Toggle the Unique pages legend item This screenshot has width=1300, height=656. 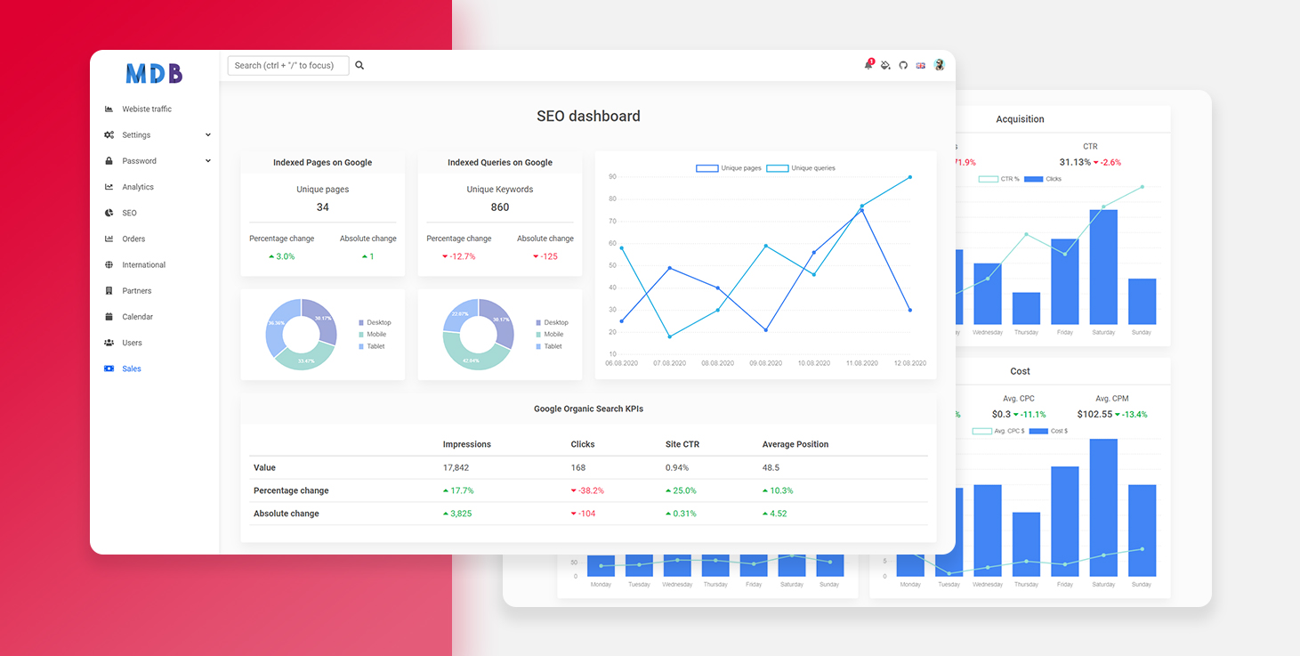tap(728, 168)
